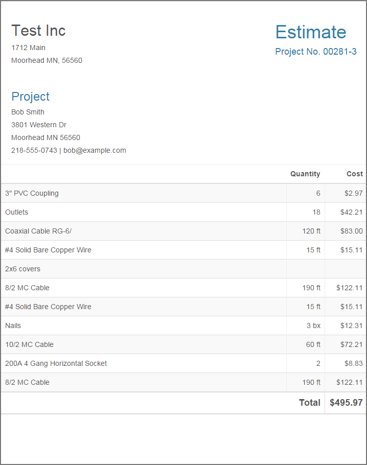This screenshot has height=465, width=367.
Task: Select the Bob Smith client name
Action: point(28,112)
